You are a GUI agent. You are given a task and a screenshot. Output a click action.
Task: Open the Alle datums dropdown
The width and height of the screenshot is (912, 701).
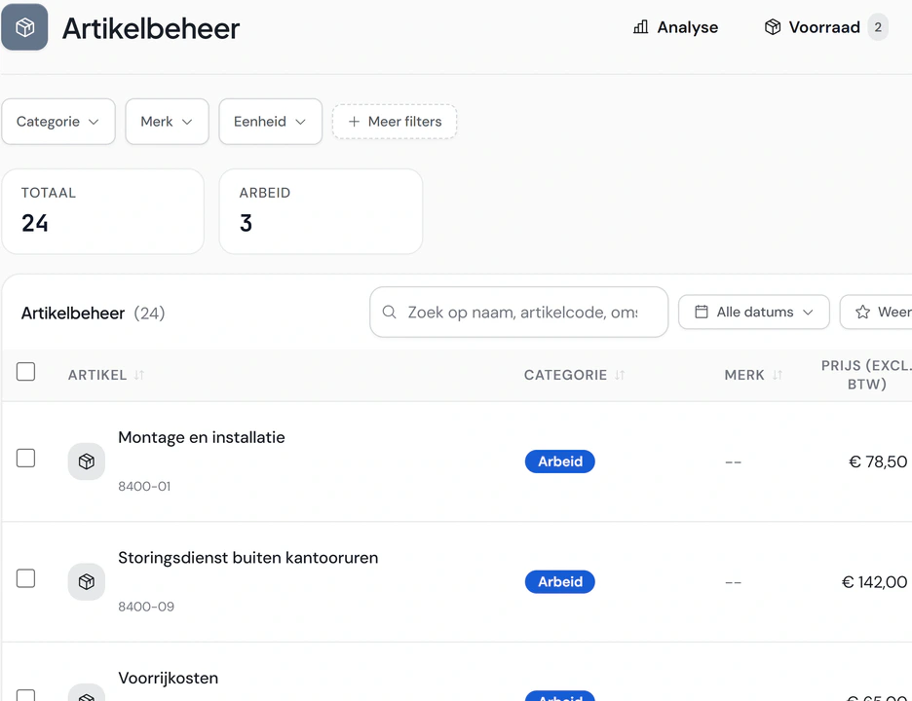pyautogui.click(x=754, y=313)
